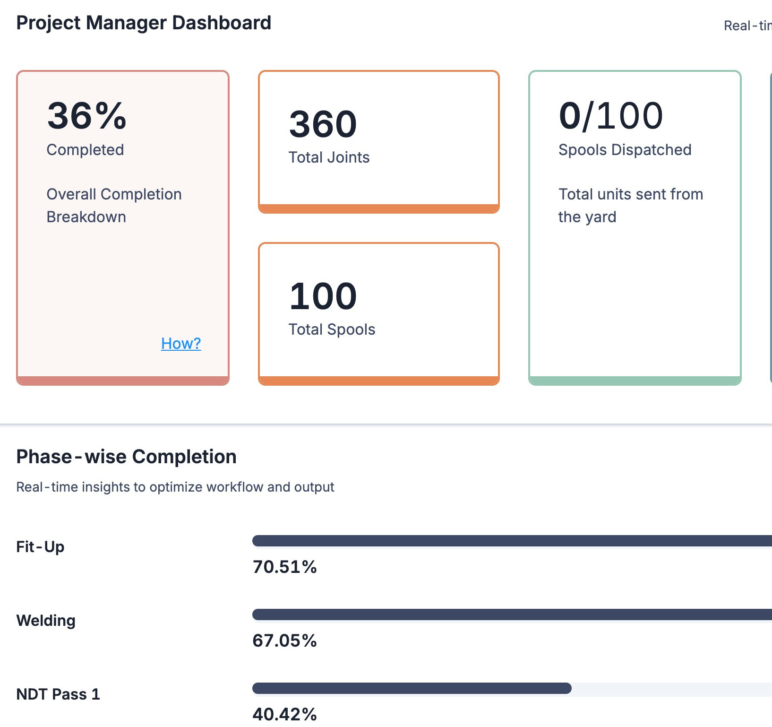Click the "Welding" phase label
The width and height of the screenshot is (772, 727).
pyautogui.click(x=46, y=620)
